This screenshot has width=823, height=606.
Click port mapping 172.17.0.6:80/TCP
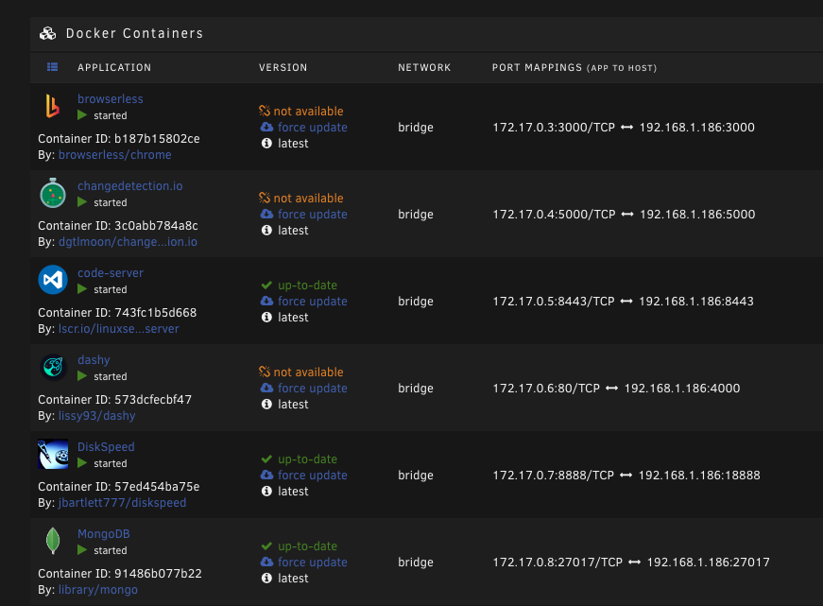546,388
